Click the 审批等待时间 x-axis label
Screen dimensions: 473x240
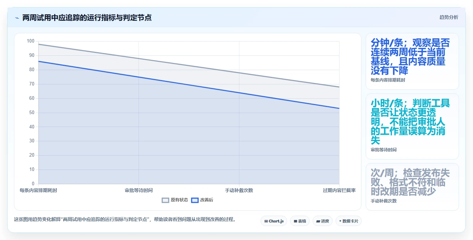click(x=139, y=191)
